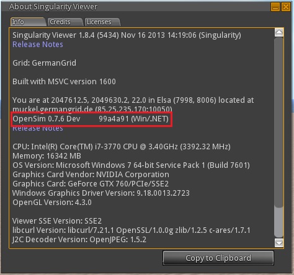Click the Singularity Viewer 1.8.4 version line
This screenshot has width=294, height=275.
pyautogui.click(x=127, y=35)
